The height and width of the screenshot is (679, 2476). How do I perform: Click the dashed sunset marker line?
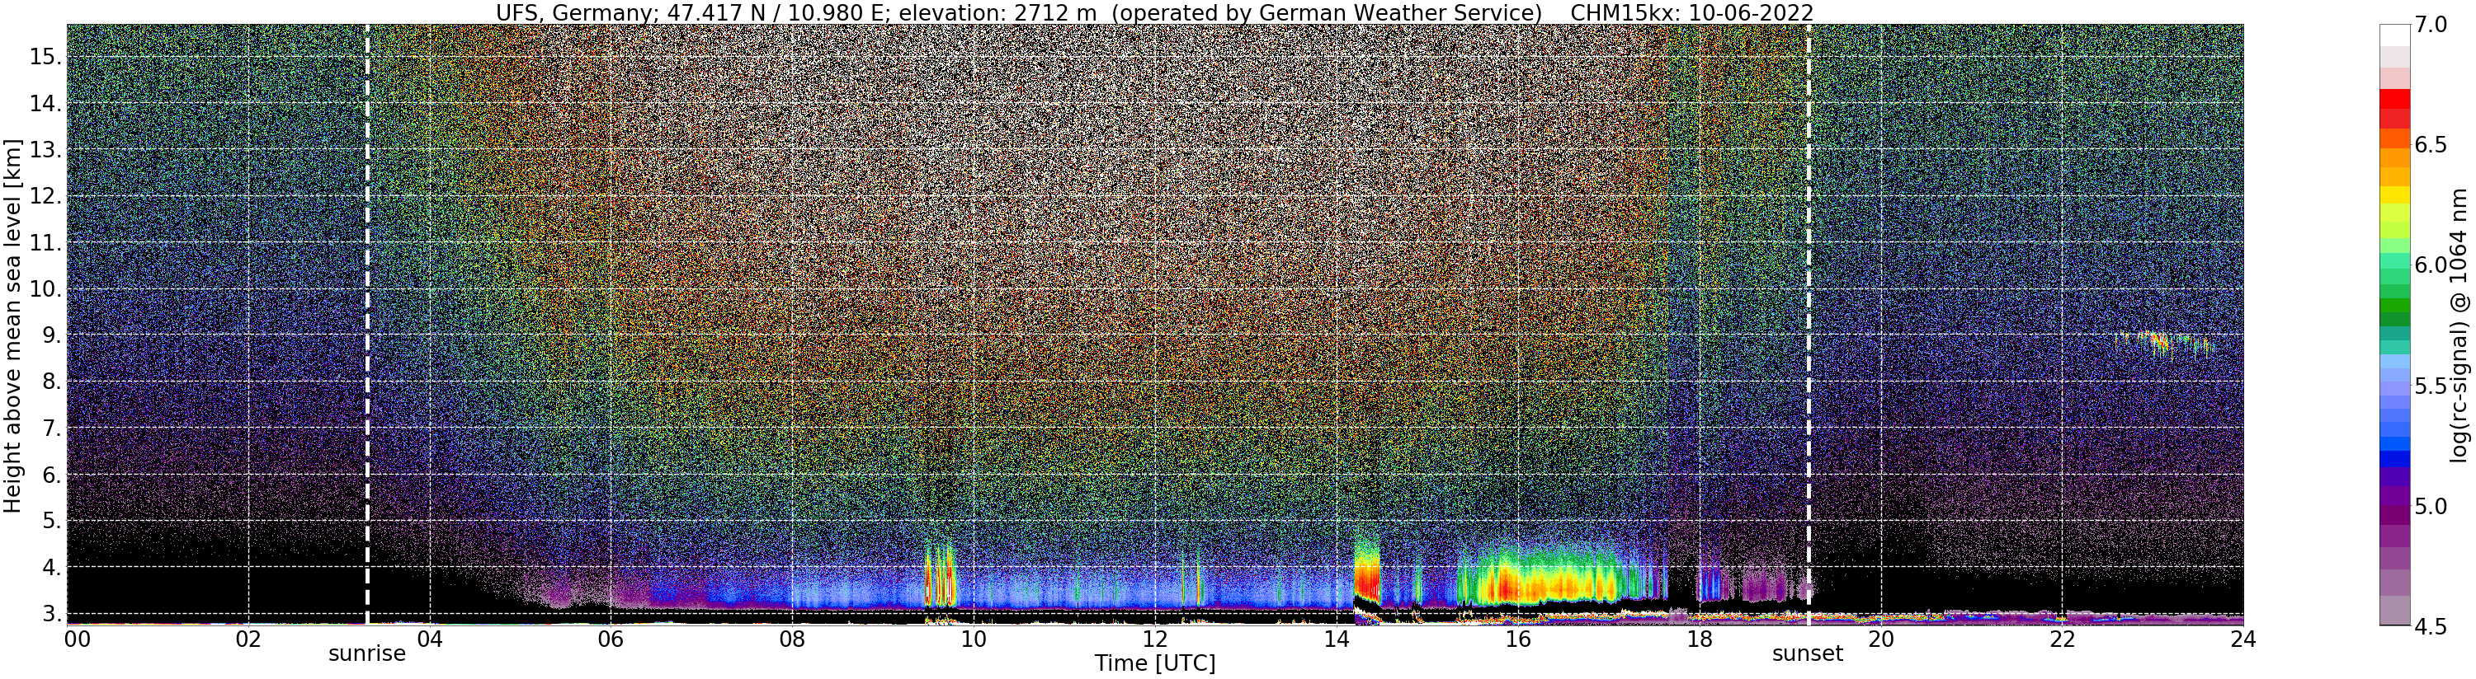pos(1809,325)
